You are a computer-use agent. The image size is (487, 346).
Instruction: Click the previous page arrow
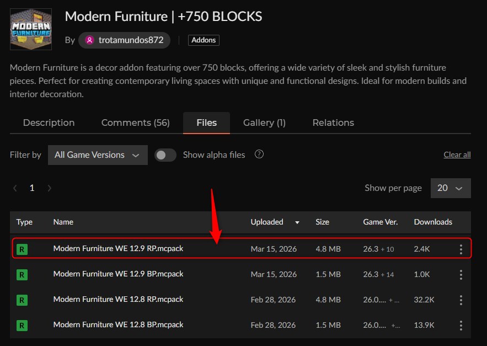coord(15,188)
